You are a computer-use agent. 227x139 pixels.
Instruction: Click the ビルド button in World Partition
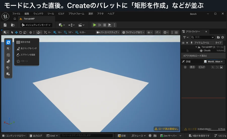202,67
